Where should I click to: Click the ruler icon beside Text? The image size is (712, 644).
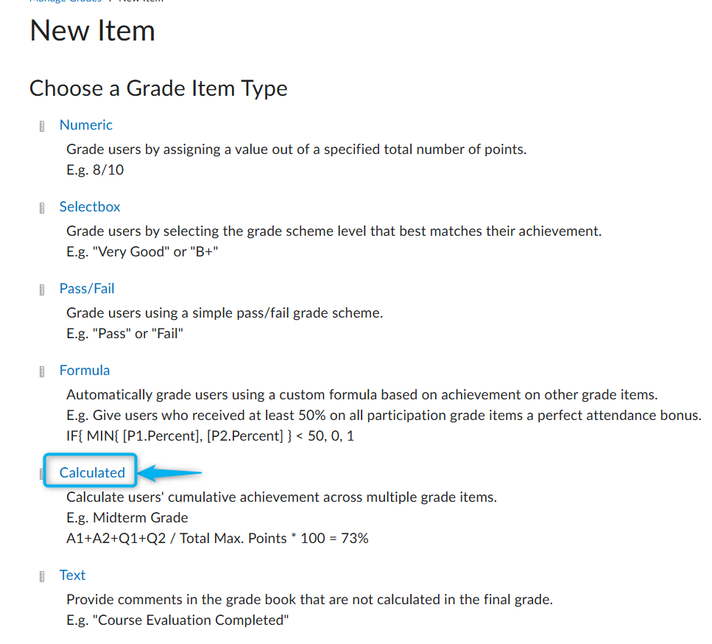42,576
